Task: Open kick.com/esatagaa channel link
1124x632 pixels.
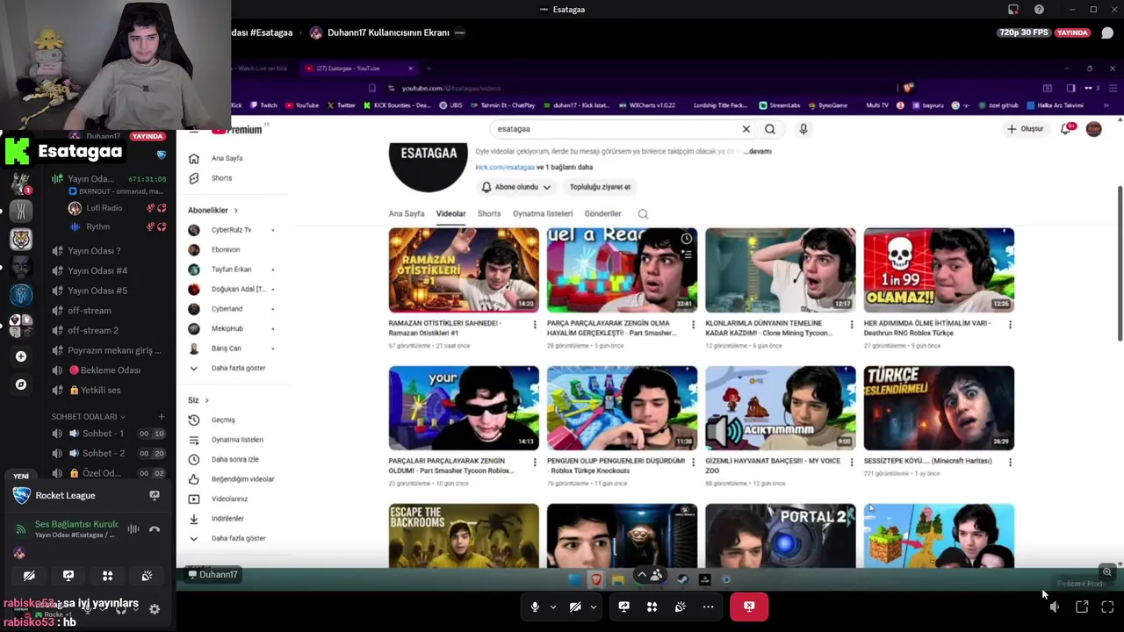Action: [x=505, y=167]
